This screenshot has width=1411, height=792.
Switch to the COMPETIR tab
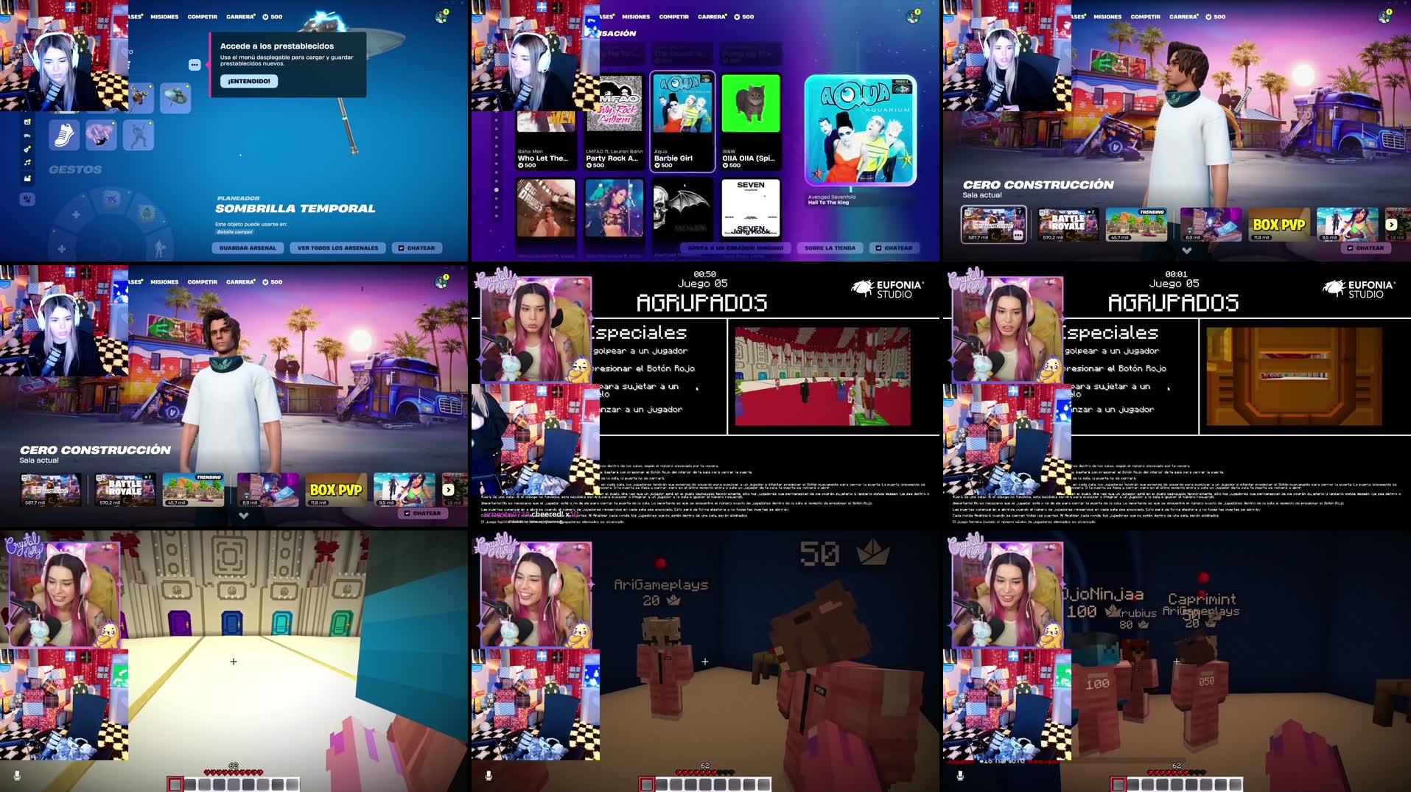(x=203, y=16)
